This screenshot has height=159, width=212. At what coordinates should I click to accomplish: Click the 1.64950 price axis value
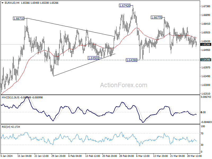tap(206, 50)
